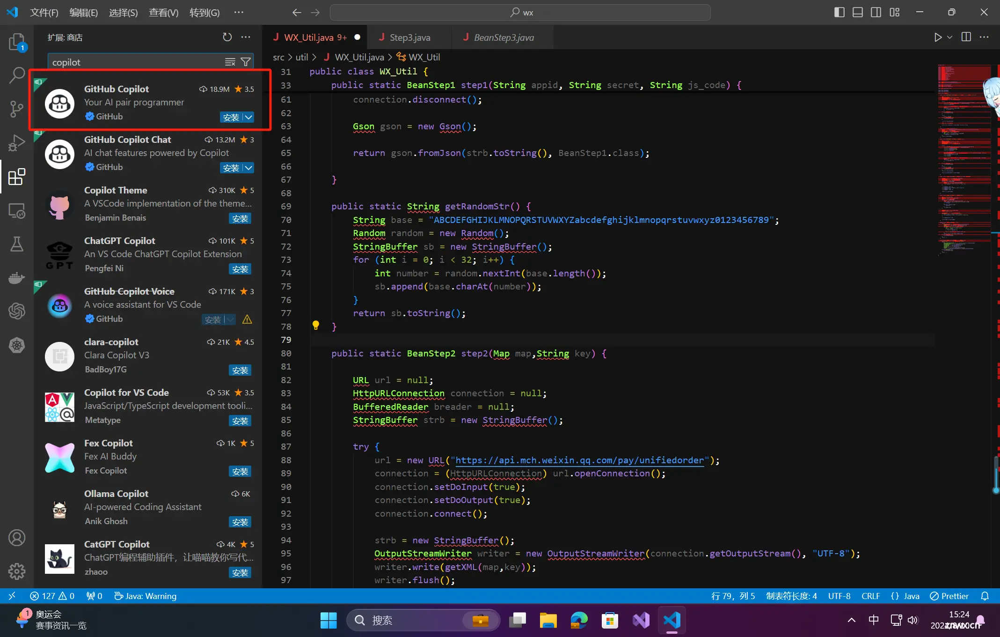Toggle secondary side bar layout
This screenshot has height=637, width=1000.
pyautogui.click(x=876, y=12)
